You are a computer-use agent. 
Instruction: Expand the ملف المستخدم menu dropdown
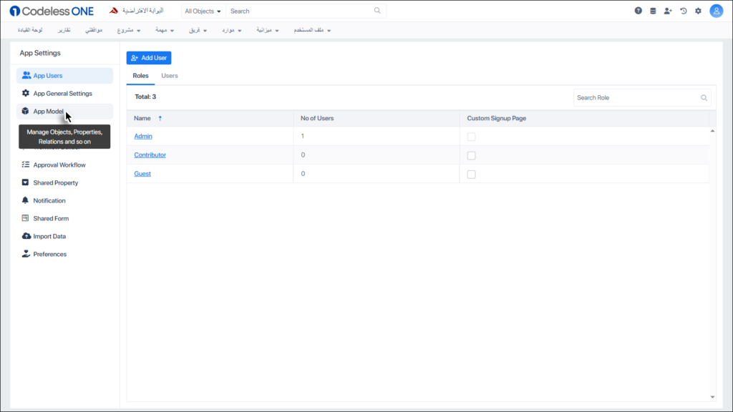pos(312,30)
